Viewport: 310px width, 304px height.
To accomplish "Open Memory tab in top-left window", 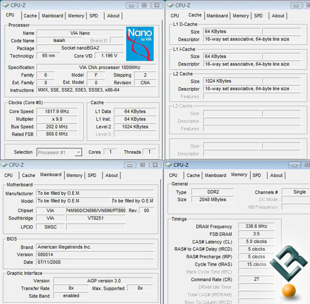I will (x=76, y=16).
